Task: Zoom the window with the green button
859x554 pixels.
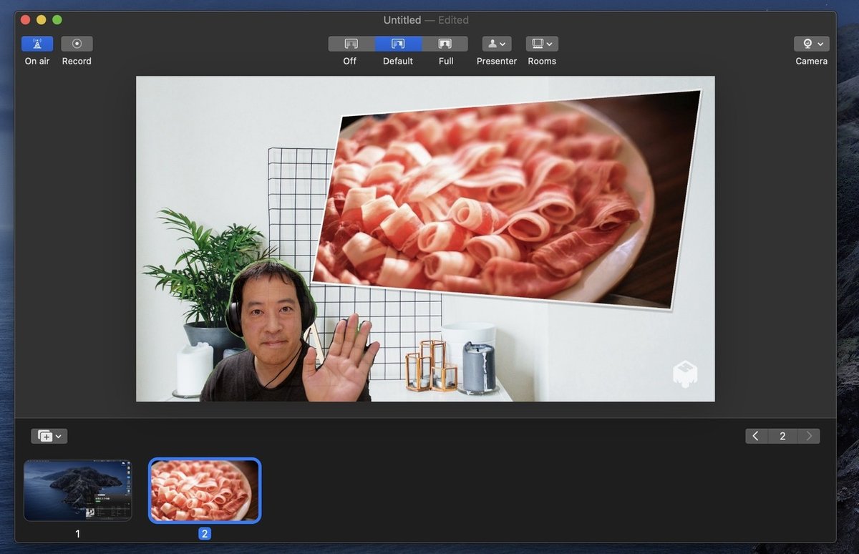Action: (x=57, y=20)
